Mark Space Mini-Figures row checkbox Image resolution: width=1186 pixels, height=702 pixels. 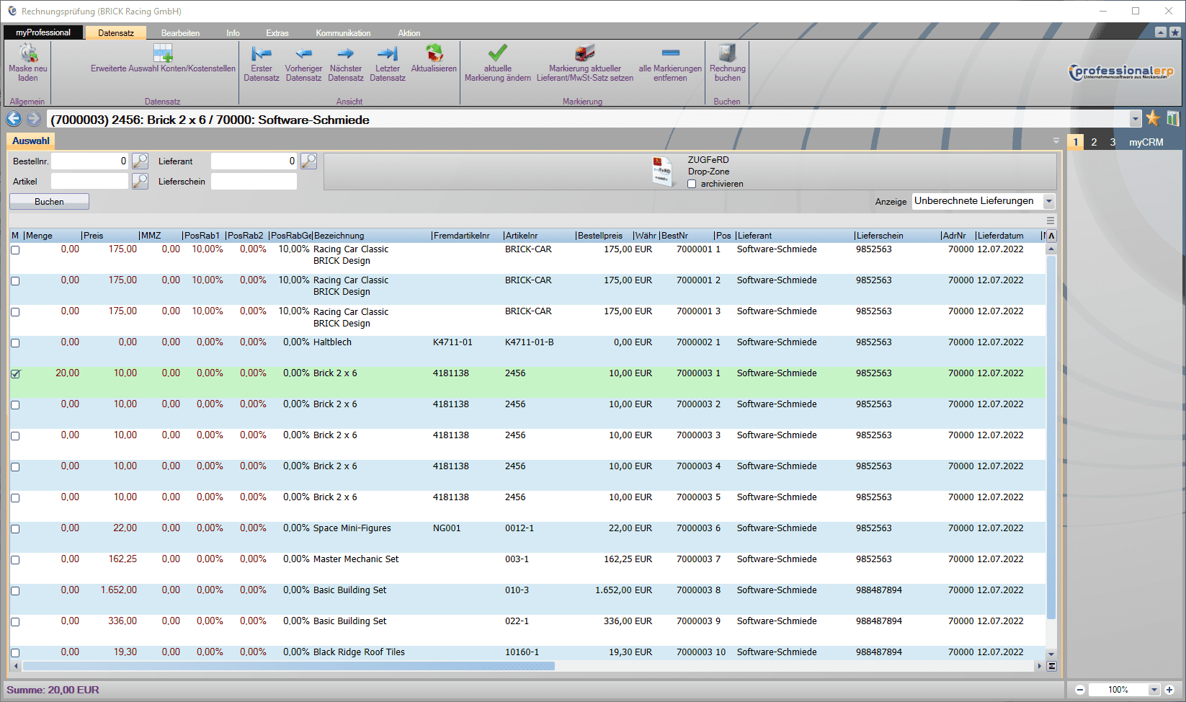coord(15,529)
